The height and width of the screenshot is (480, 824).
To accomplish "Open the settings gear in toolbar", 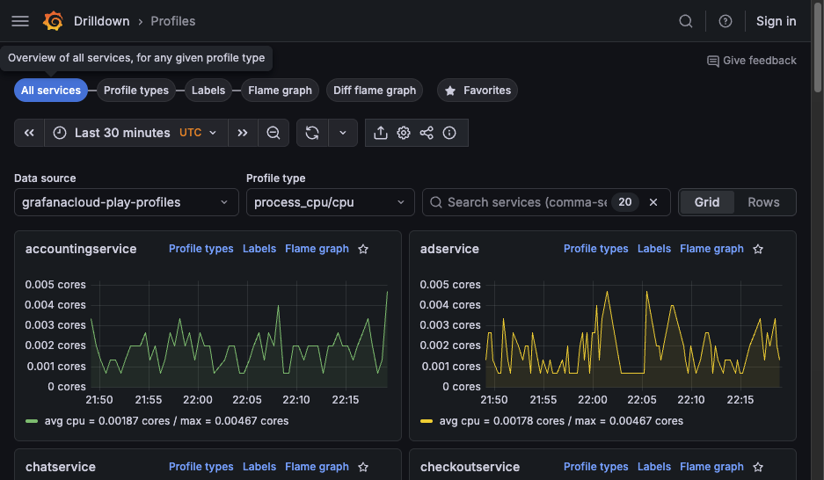I will tap(404, 133).
